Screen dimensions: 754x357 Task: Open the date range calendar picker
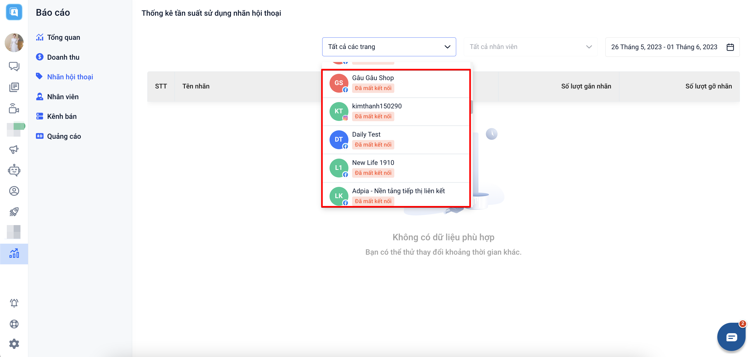click(730, 47)
